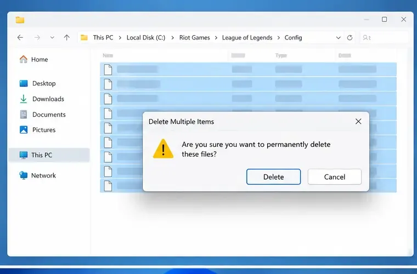Viewport: 417px width, 274px height.
Task: Select This PC in the address path
Action: pos(103,37)
